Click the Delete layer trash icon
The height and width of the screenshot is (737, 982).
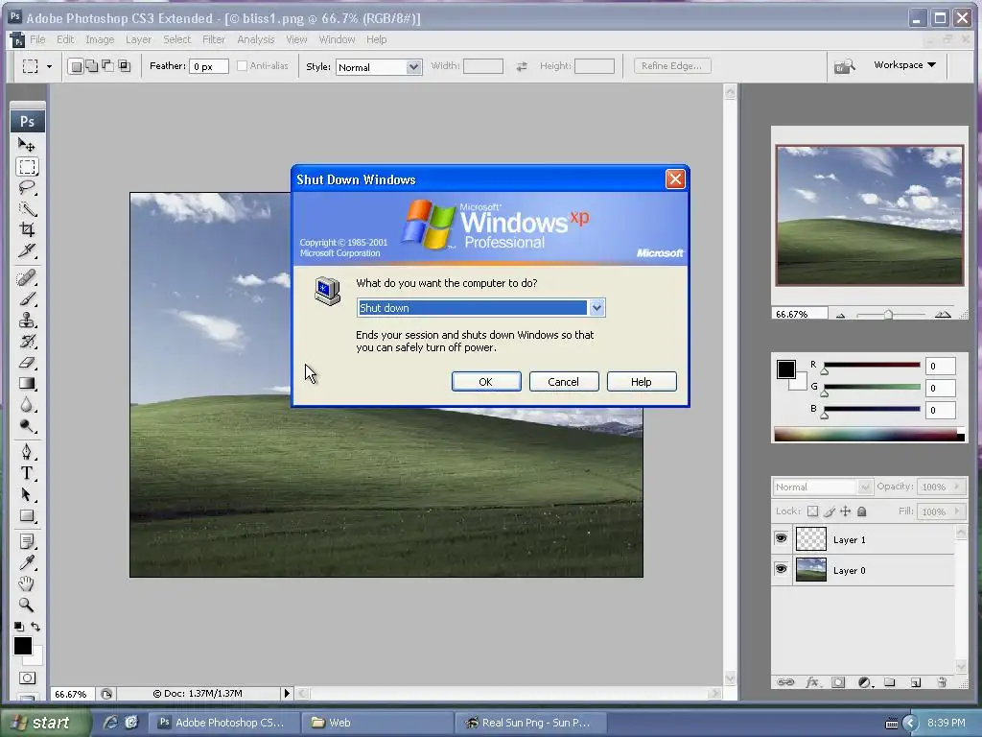[x=941, y=682]
